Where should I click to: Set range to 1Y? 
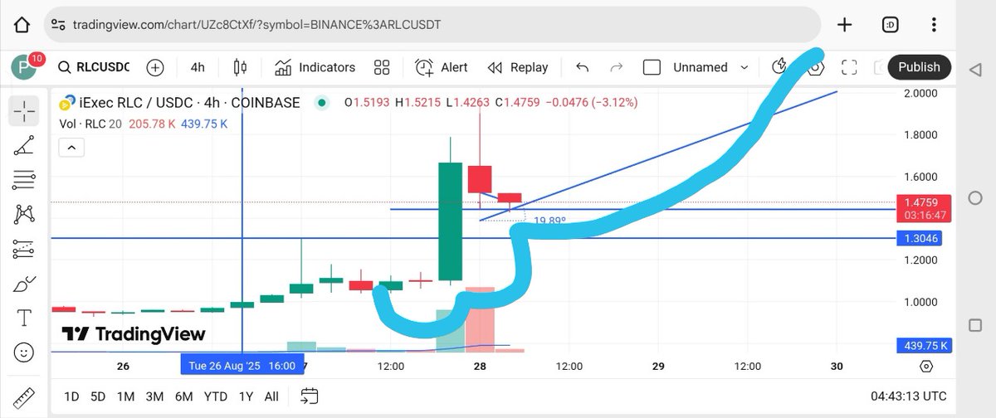click(x=246, y=396)
